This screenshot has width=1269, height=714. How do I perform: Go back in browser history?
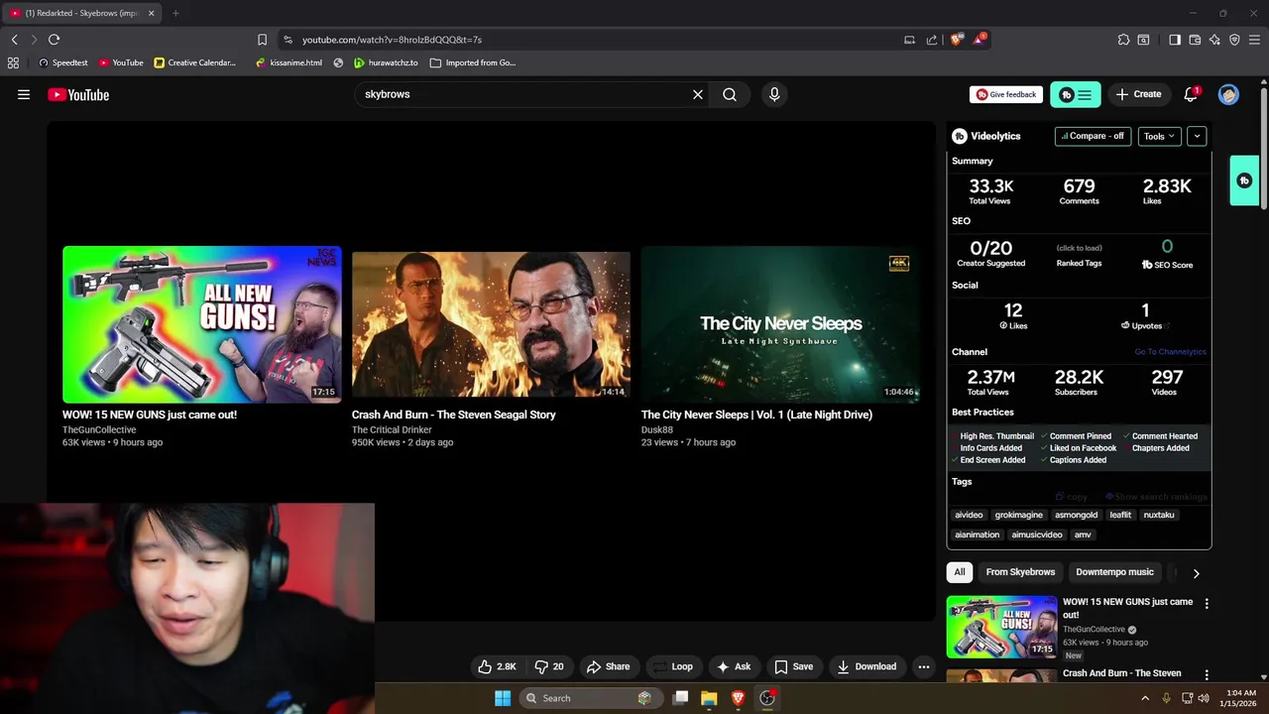[x=14, y=40]
